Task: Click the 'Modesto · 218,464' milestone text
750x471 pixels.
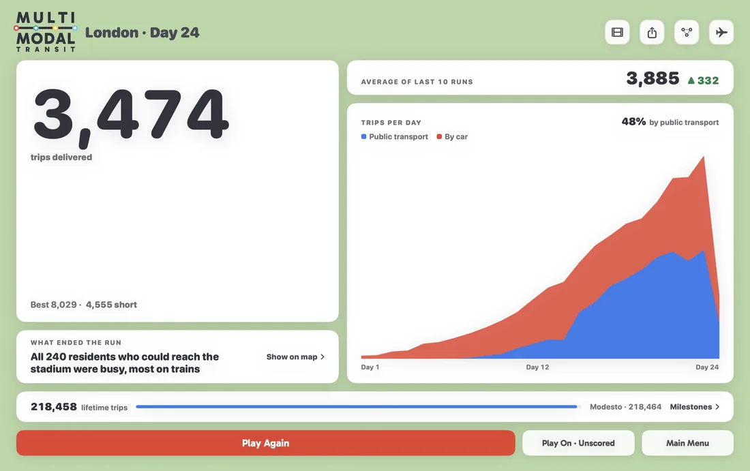Action: point(626,407)
